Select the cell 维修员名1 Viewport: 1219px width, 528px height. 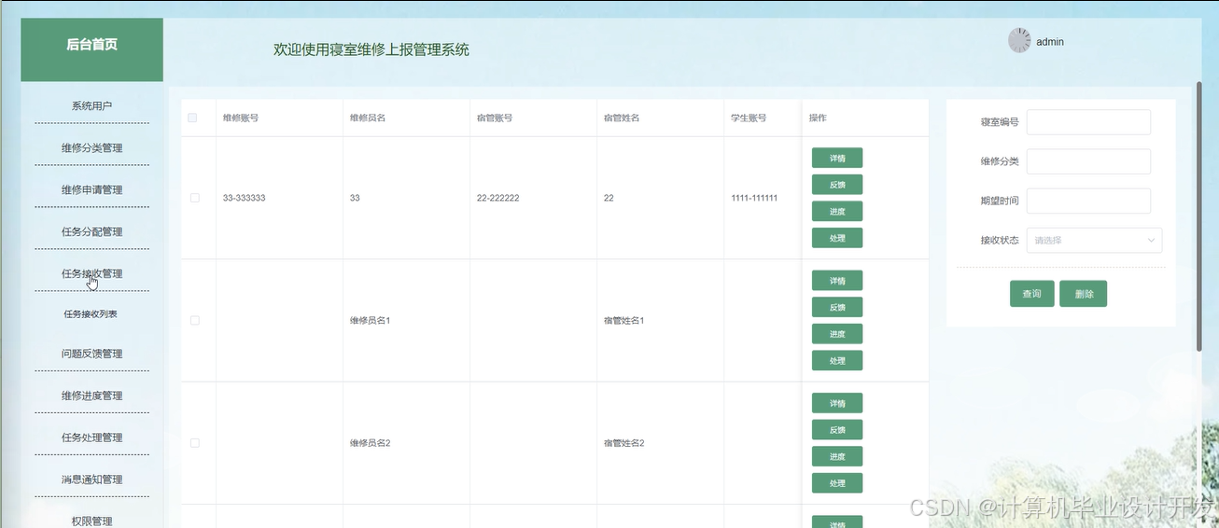pos(371,321)
